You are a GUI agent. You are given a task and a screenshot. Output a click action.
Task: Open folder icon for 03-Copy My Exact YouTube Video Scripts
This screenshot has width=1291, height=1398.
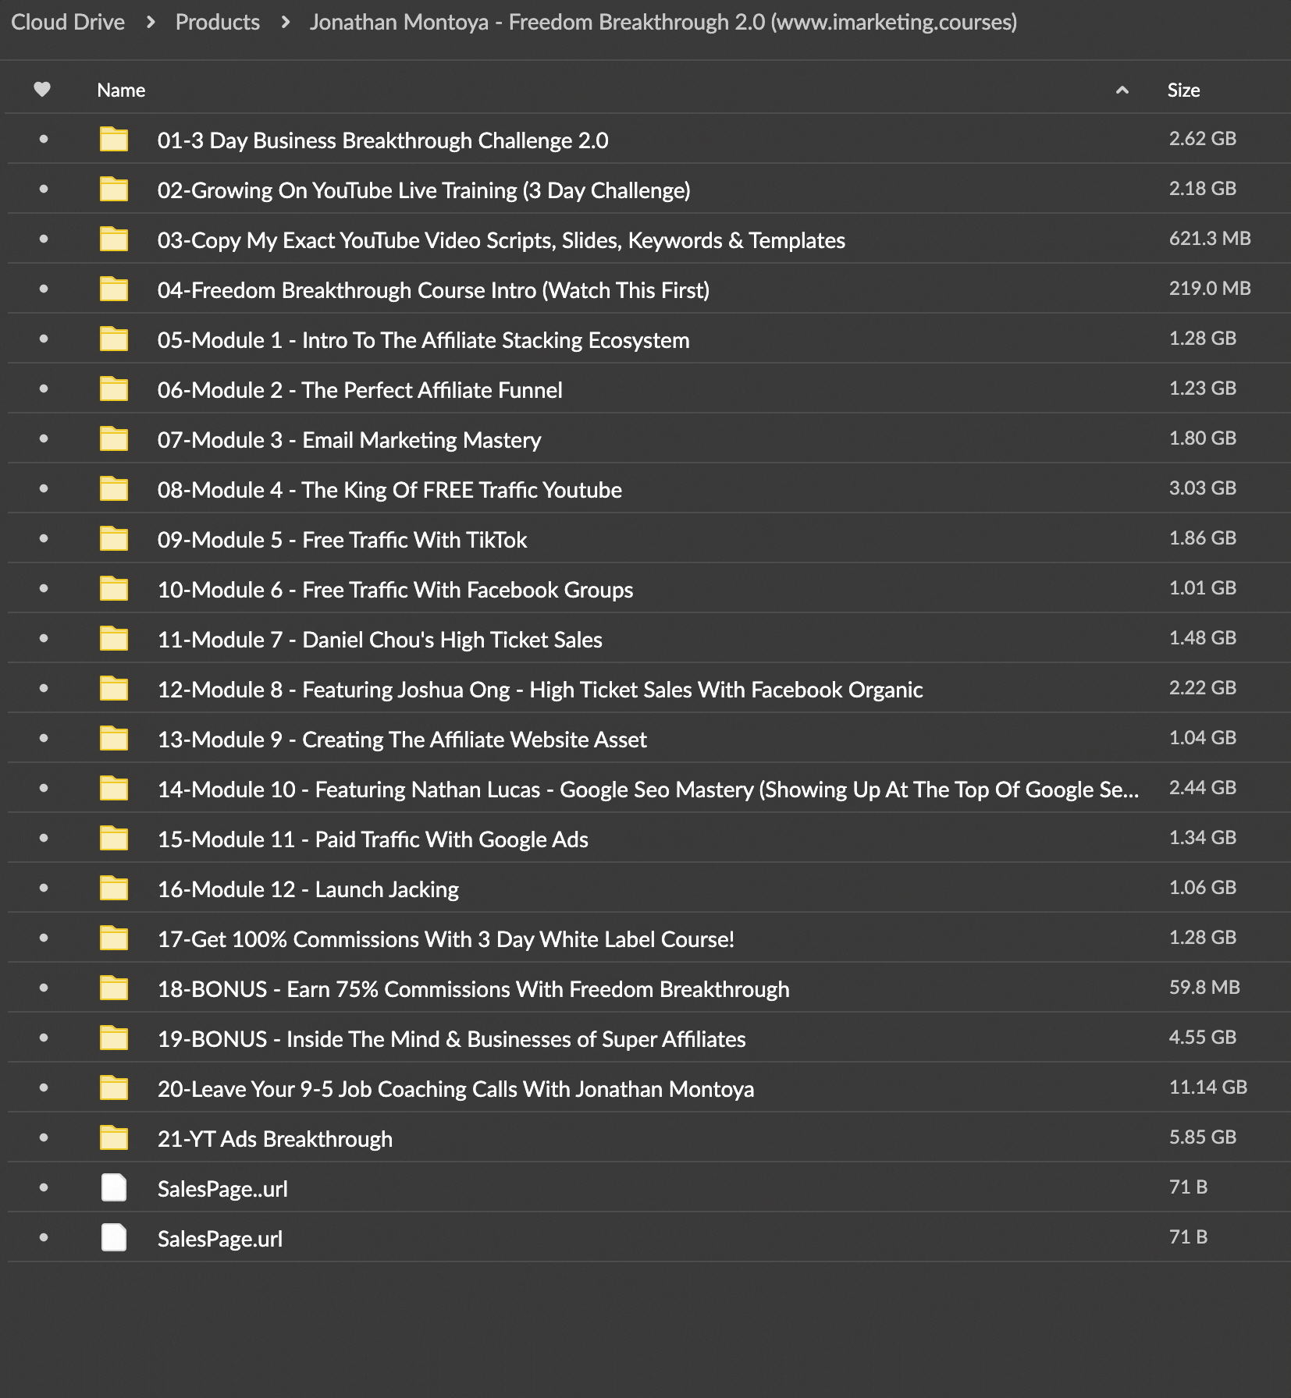pos(114,240)
